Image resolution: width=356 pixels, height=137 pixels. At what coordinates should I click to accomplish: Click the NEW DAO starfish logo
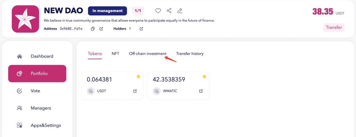point(25,19)
